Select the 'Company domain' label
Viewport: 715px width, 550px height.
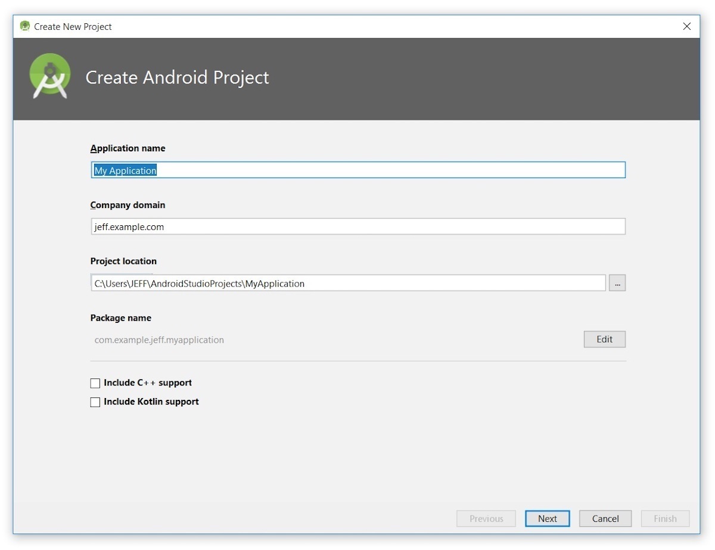point(128,205)
